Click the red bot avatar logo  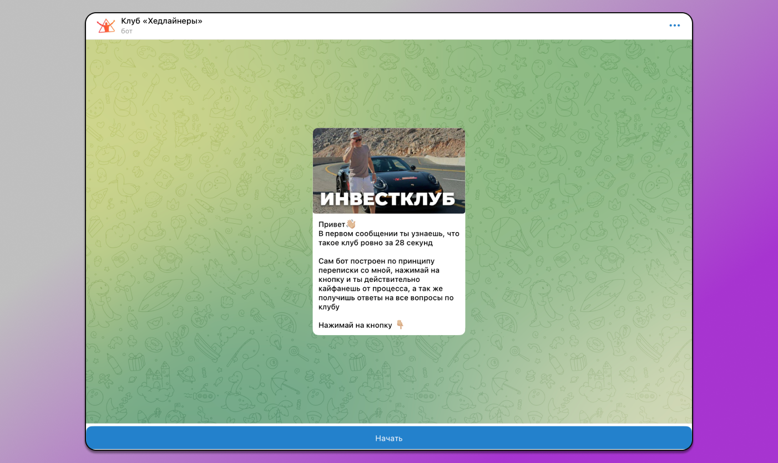pos(105,25)
